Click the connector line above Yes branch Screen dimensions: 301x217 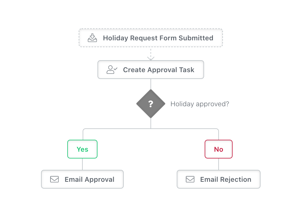(x=83, y=134)
